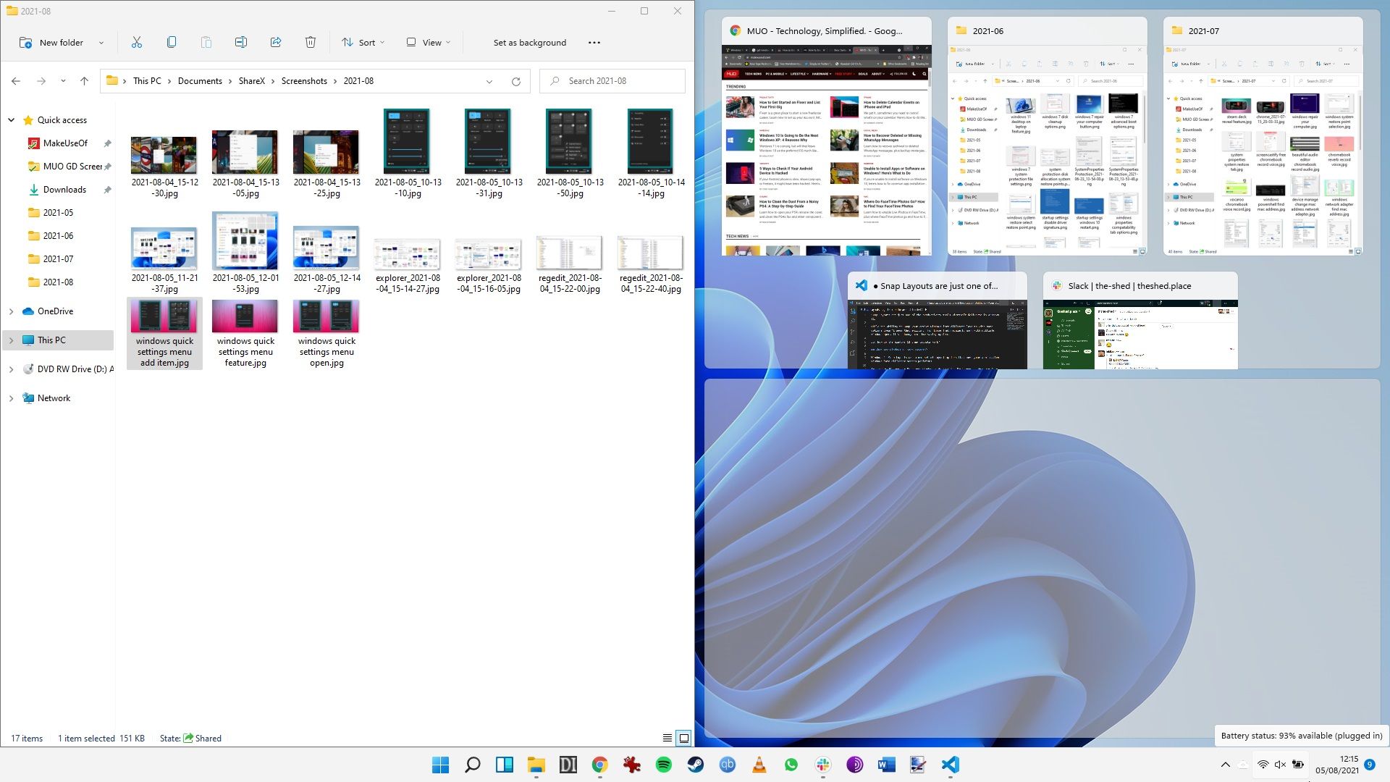Image resolution: width=1390 pixels, height=782 pixels.
Task: Click the Cut icon in File Explorer toolbar
Action: click(137, 42)
